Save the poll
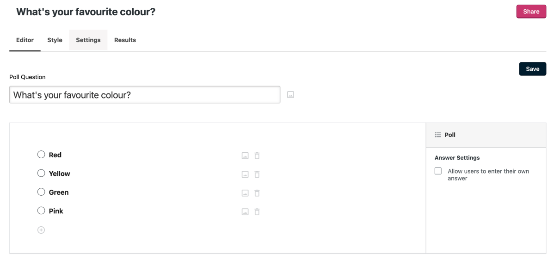 pyautogui.click(x=532, y=69)
